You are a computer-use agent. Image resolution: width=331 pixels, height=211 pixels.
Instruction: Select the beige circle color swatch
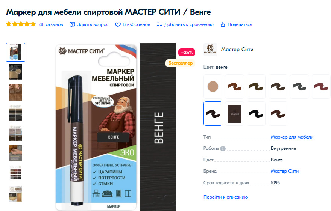pos(213,86)
